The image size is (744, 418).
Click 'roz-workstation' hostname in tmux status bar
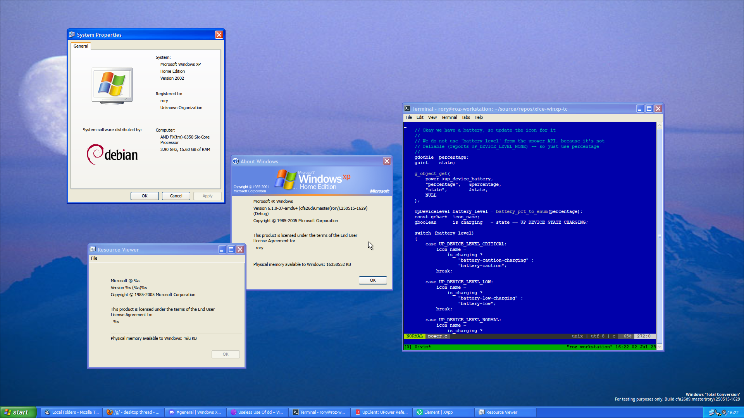(589, 347)
